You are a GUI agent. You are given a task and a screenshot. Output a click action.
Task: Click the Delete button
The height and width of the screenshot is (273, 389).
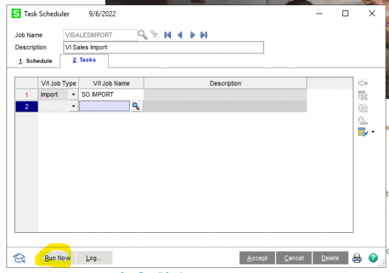(x=330, y=258)
